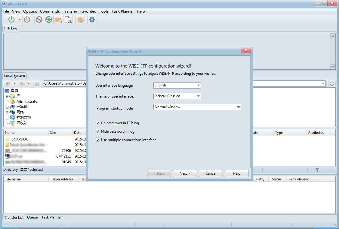Expand the 控制面板 tree node
Image resolution: width=339 pixels, height=229 pixels.
pyautogui.click(x=7, y=118)
